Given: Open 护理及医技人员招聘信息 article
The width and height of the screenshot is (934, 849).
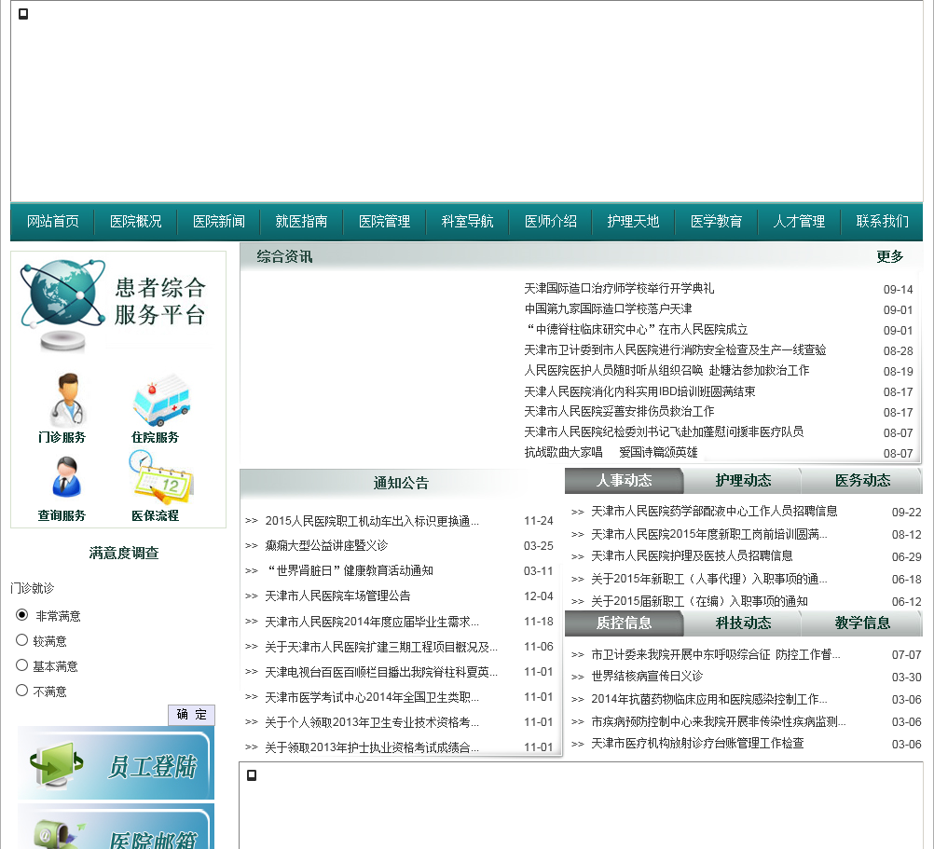Looking at the screenshot, I should tap(692, 555).
